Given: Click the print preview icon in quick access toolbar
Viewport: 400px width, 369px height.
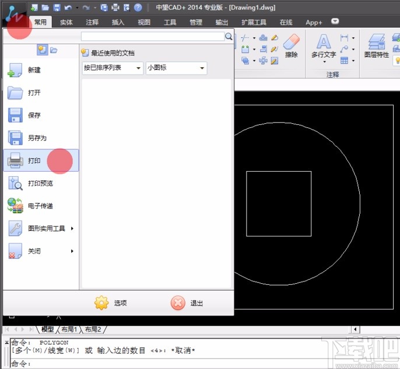Looking at the screenshot, I should tap(127, 8).
